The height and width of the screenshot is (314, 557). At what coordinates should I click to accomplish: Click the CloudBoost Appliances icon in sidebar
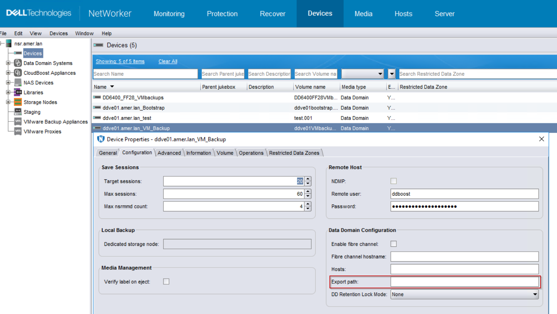pos(17,73)
